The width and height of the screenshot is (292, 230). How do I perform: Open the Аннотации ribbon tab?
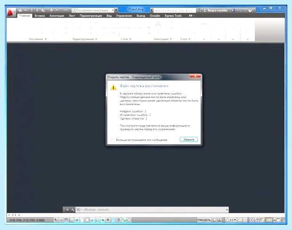pos(57,16)
